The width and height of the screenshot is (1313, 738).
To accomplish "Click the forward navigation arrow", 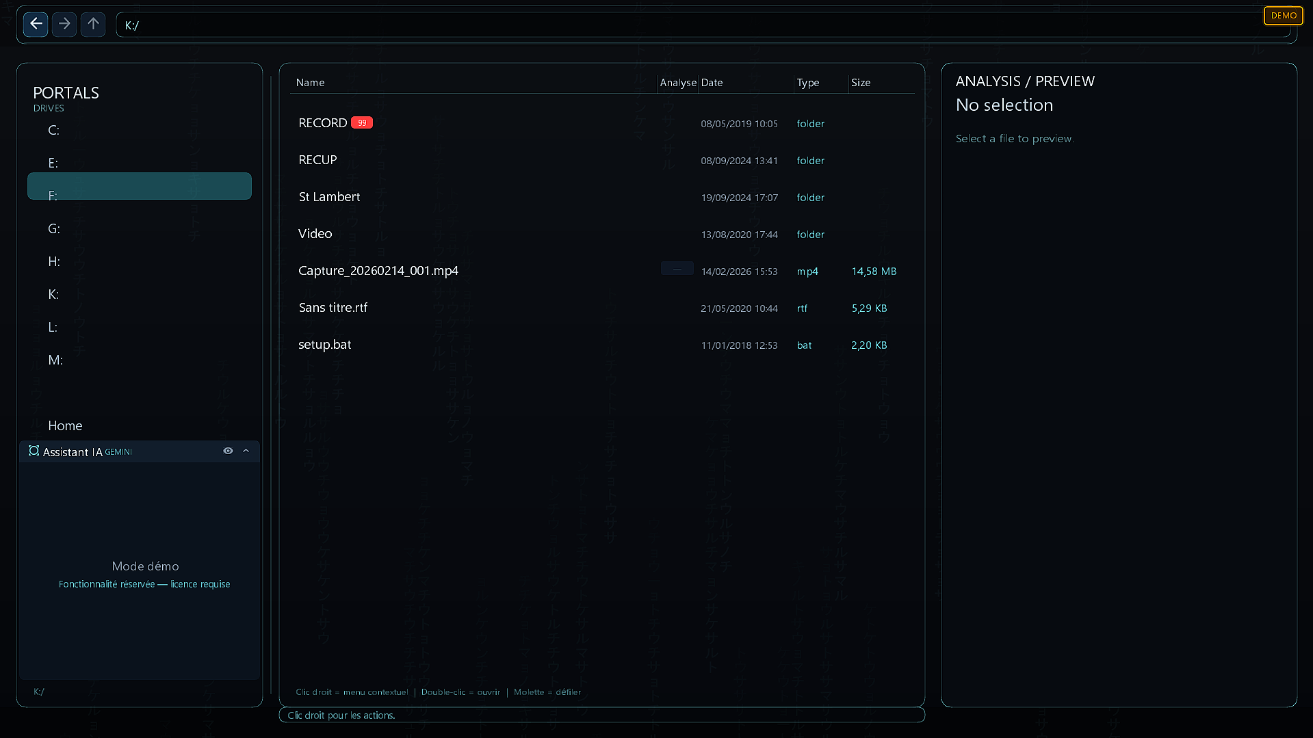I will pos(64,24).
